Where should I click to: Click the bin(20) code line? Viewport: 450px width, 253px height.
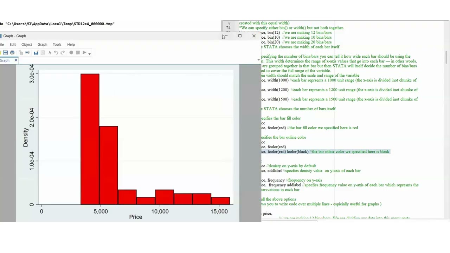[296, 42]
